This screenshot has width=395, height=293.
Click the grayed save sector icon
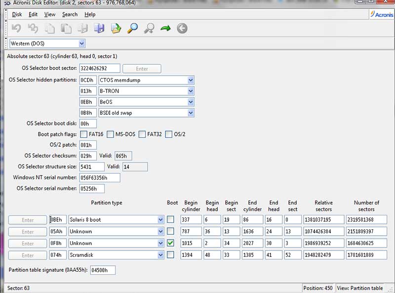pos(82,28)
